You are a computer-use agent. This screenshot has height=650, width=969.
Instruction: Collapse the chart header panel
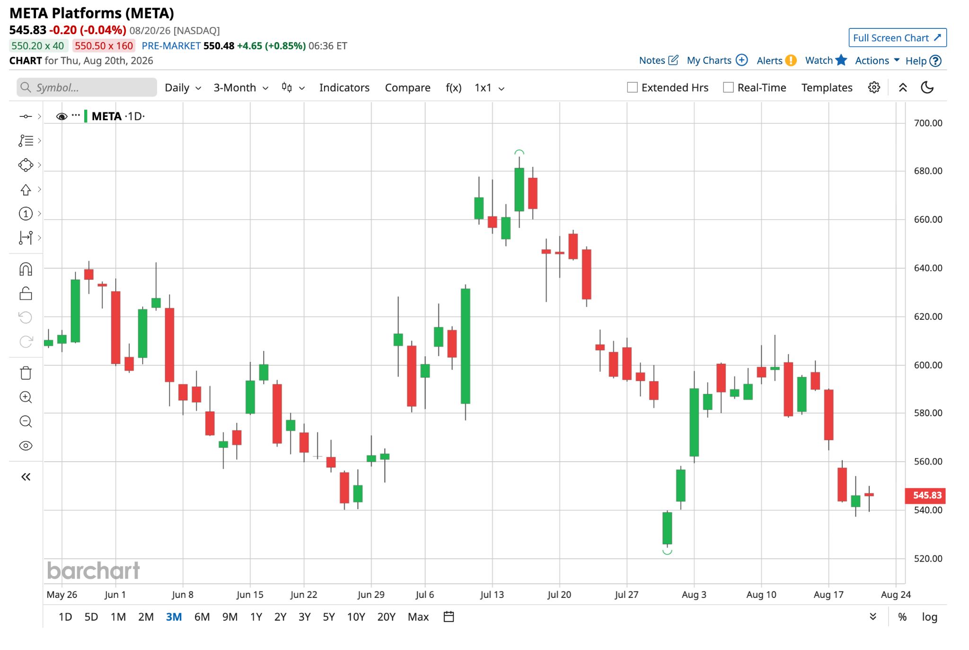pos(903,88)
